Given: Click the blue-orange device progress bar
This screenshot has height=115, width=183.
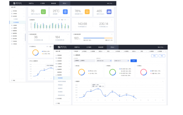Looking at the screenshot, I should 98,38.
